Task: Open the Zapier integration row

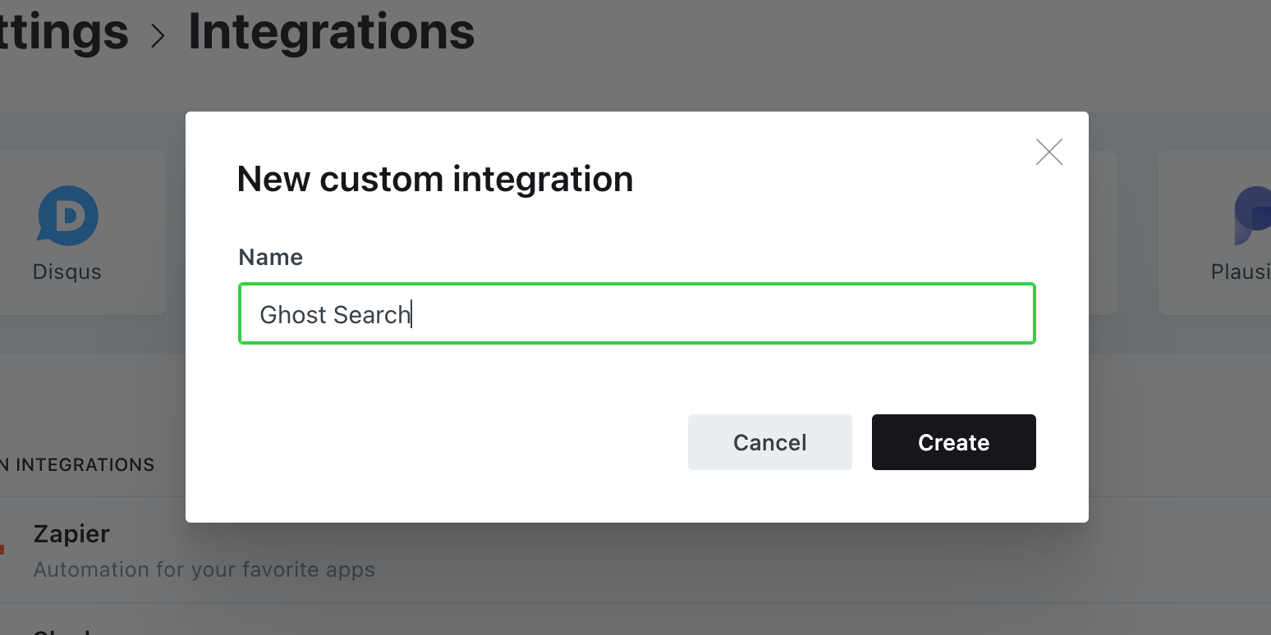Action: pos(71,534)
